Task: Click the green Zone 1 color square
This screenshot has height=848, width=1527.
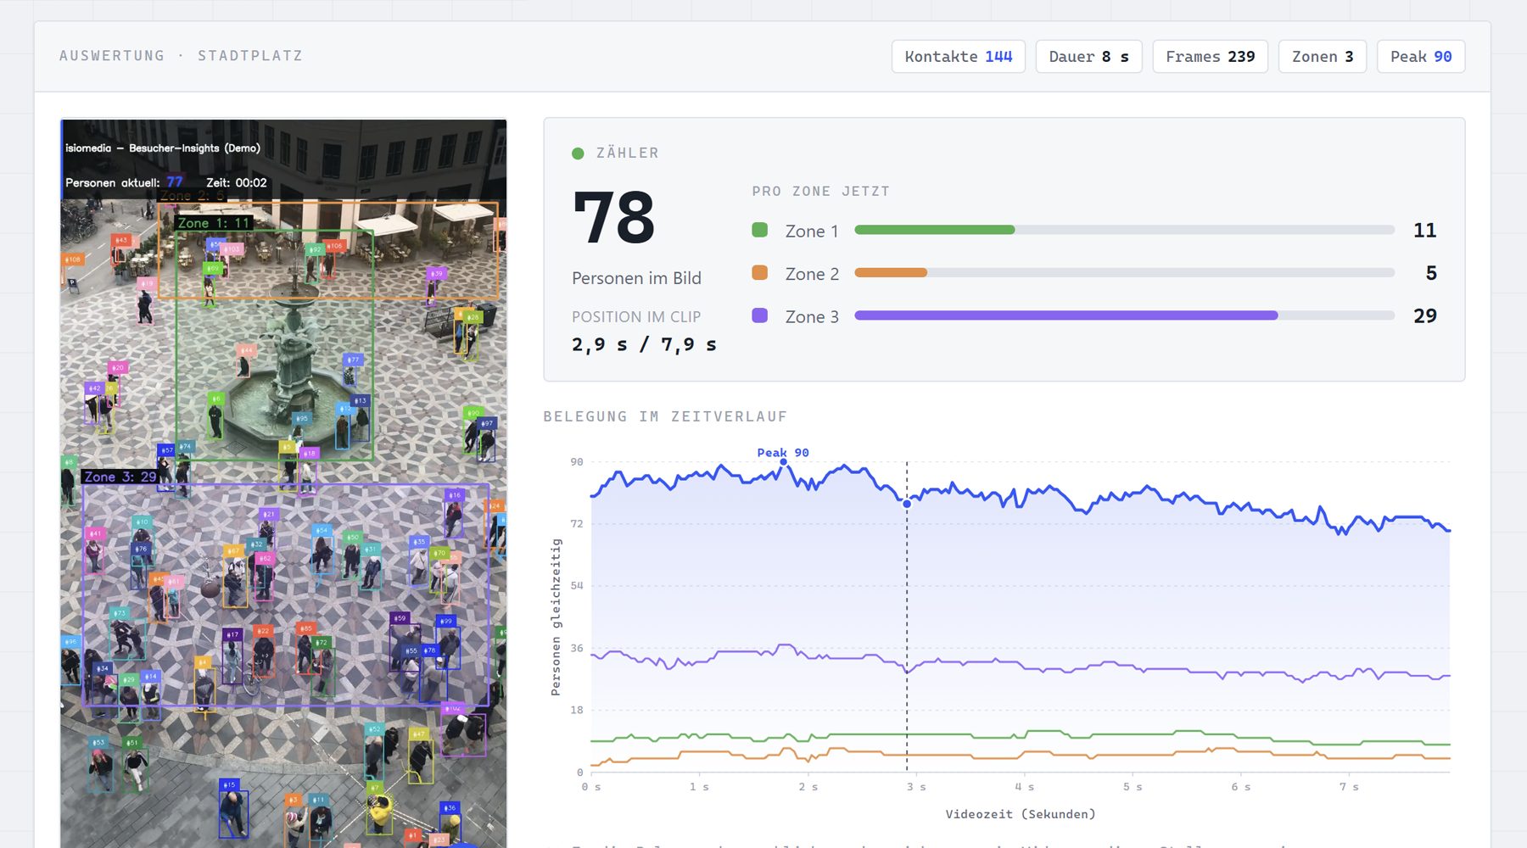Action: tap(760, 230)
